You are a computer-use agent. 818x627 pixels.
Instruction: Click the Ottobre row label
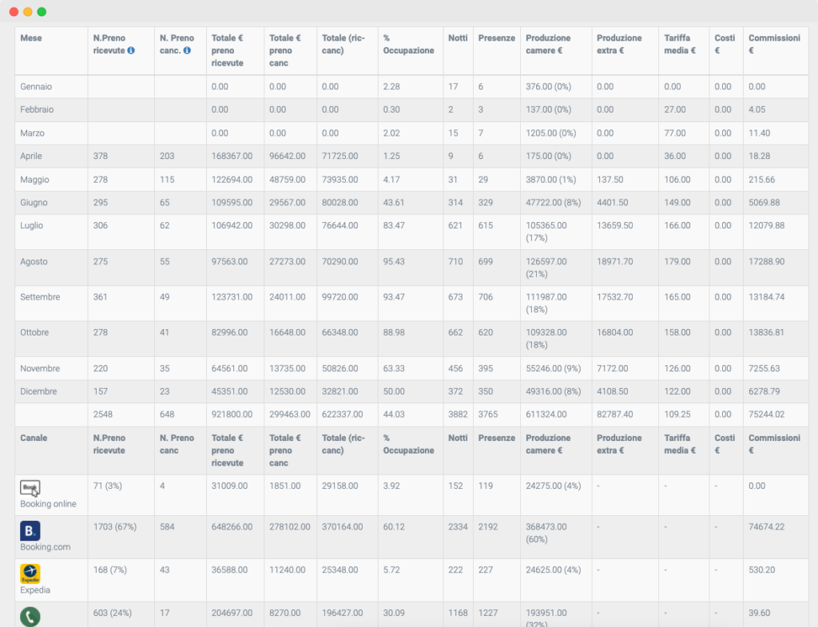(34, 332)
